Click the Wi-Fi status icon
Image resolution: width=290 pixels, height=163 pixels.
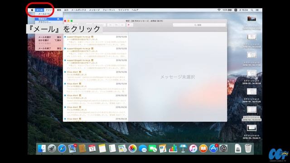[219, 10]
